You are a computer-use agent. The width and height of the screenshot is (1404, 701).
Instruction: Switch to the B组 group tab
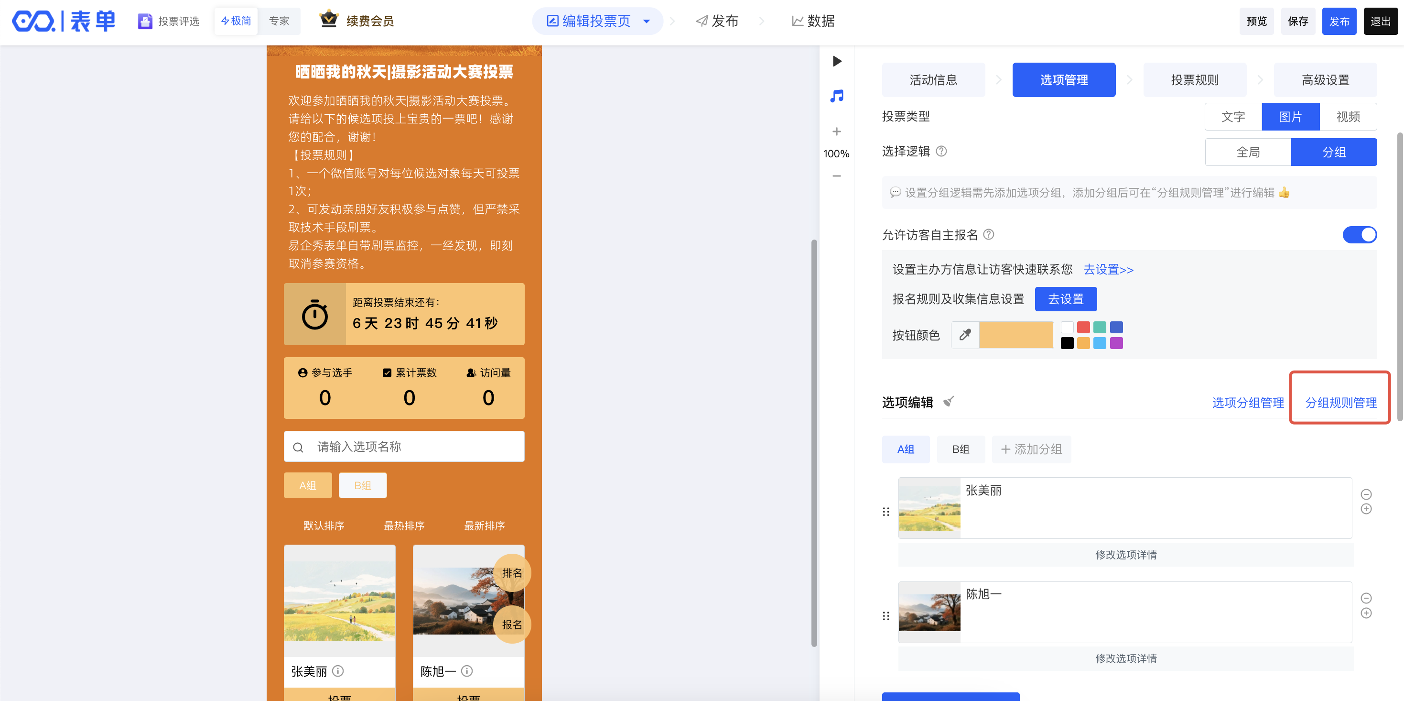click(961, 449)
